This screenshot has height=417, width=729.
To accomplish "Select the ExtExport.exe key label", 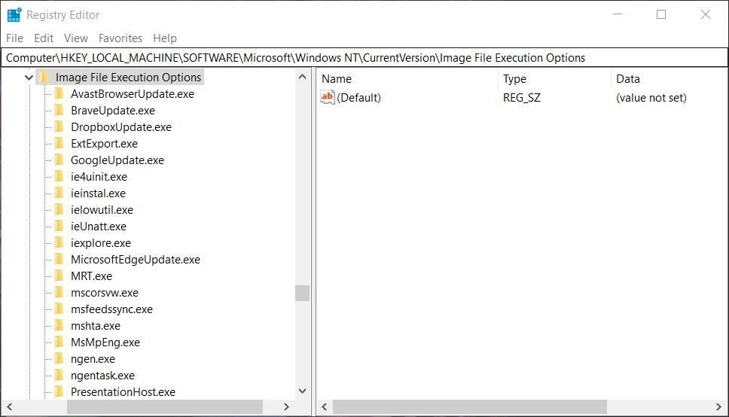I will pos(104,144).
